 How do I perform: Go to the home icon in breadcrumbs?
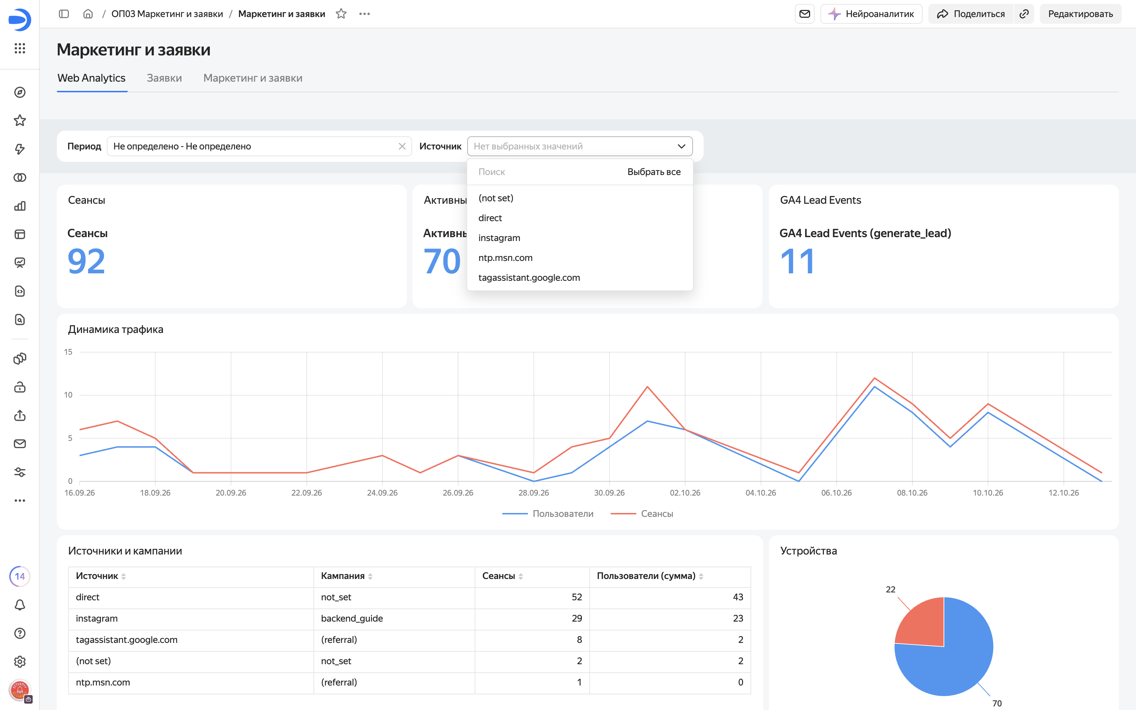(88, 14)
